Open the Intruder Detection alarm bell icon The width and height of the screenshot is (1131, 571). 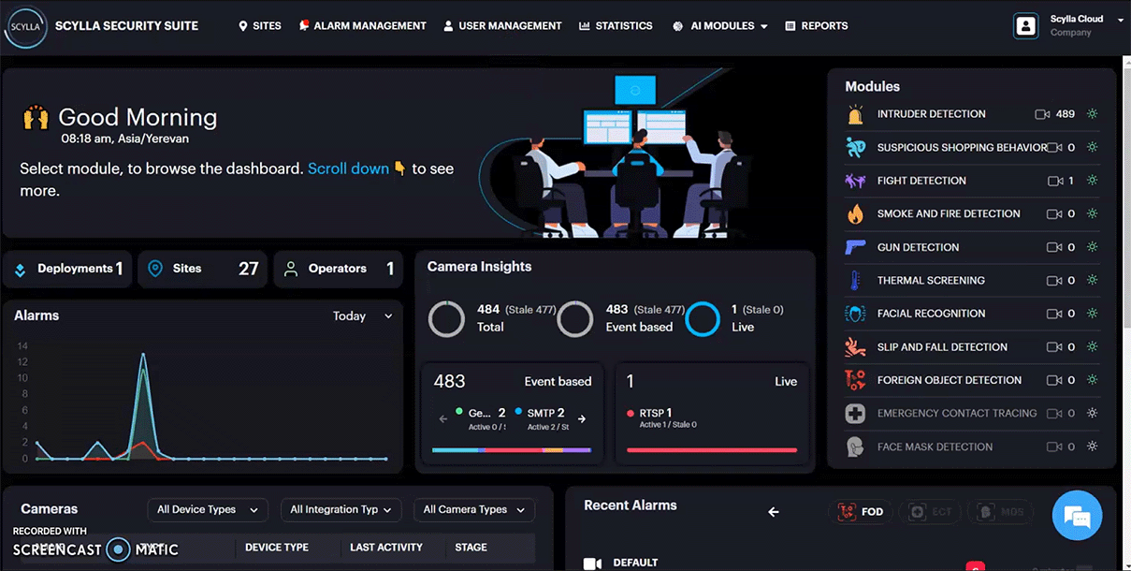pos(855,114)
